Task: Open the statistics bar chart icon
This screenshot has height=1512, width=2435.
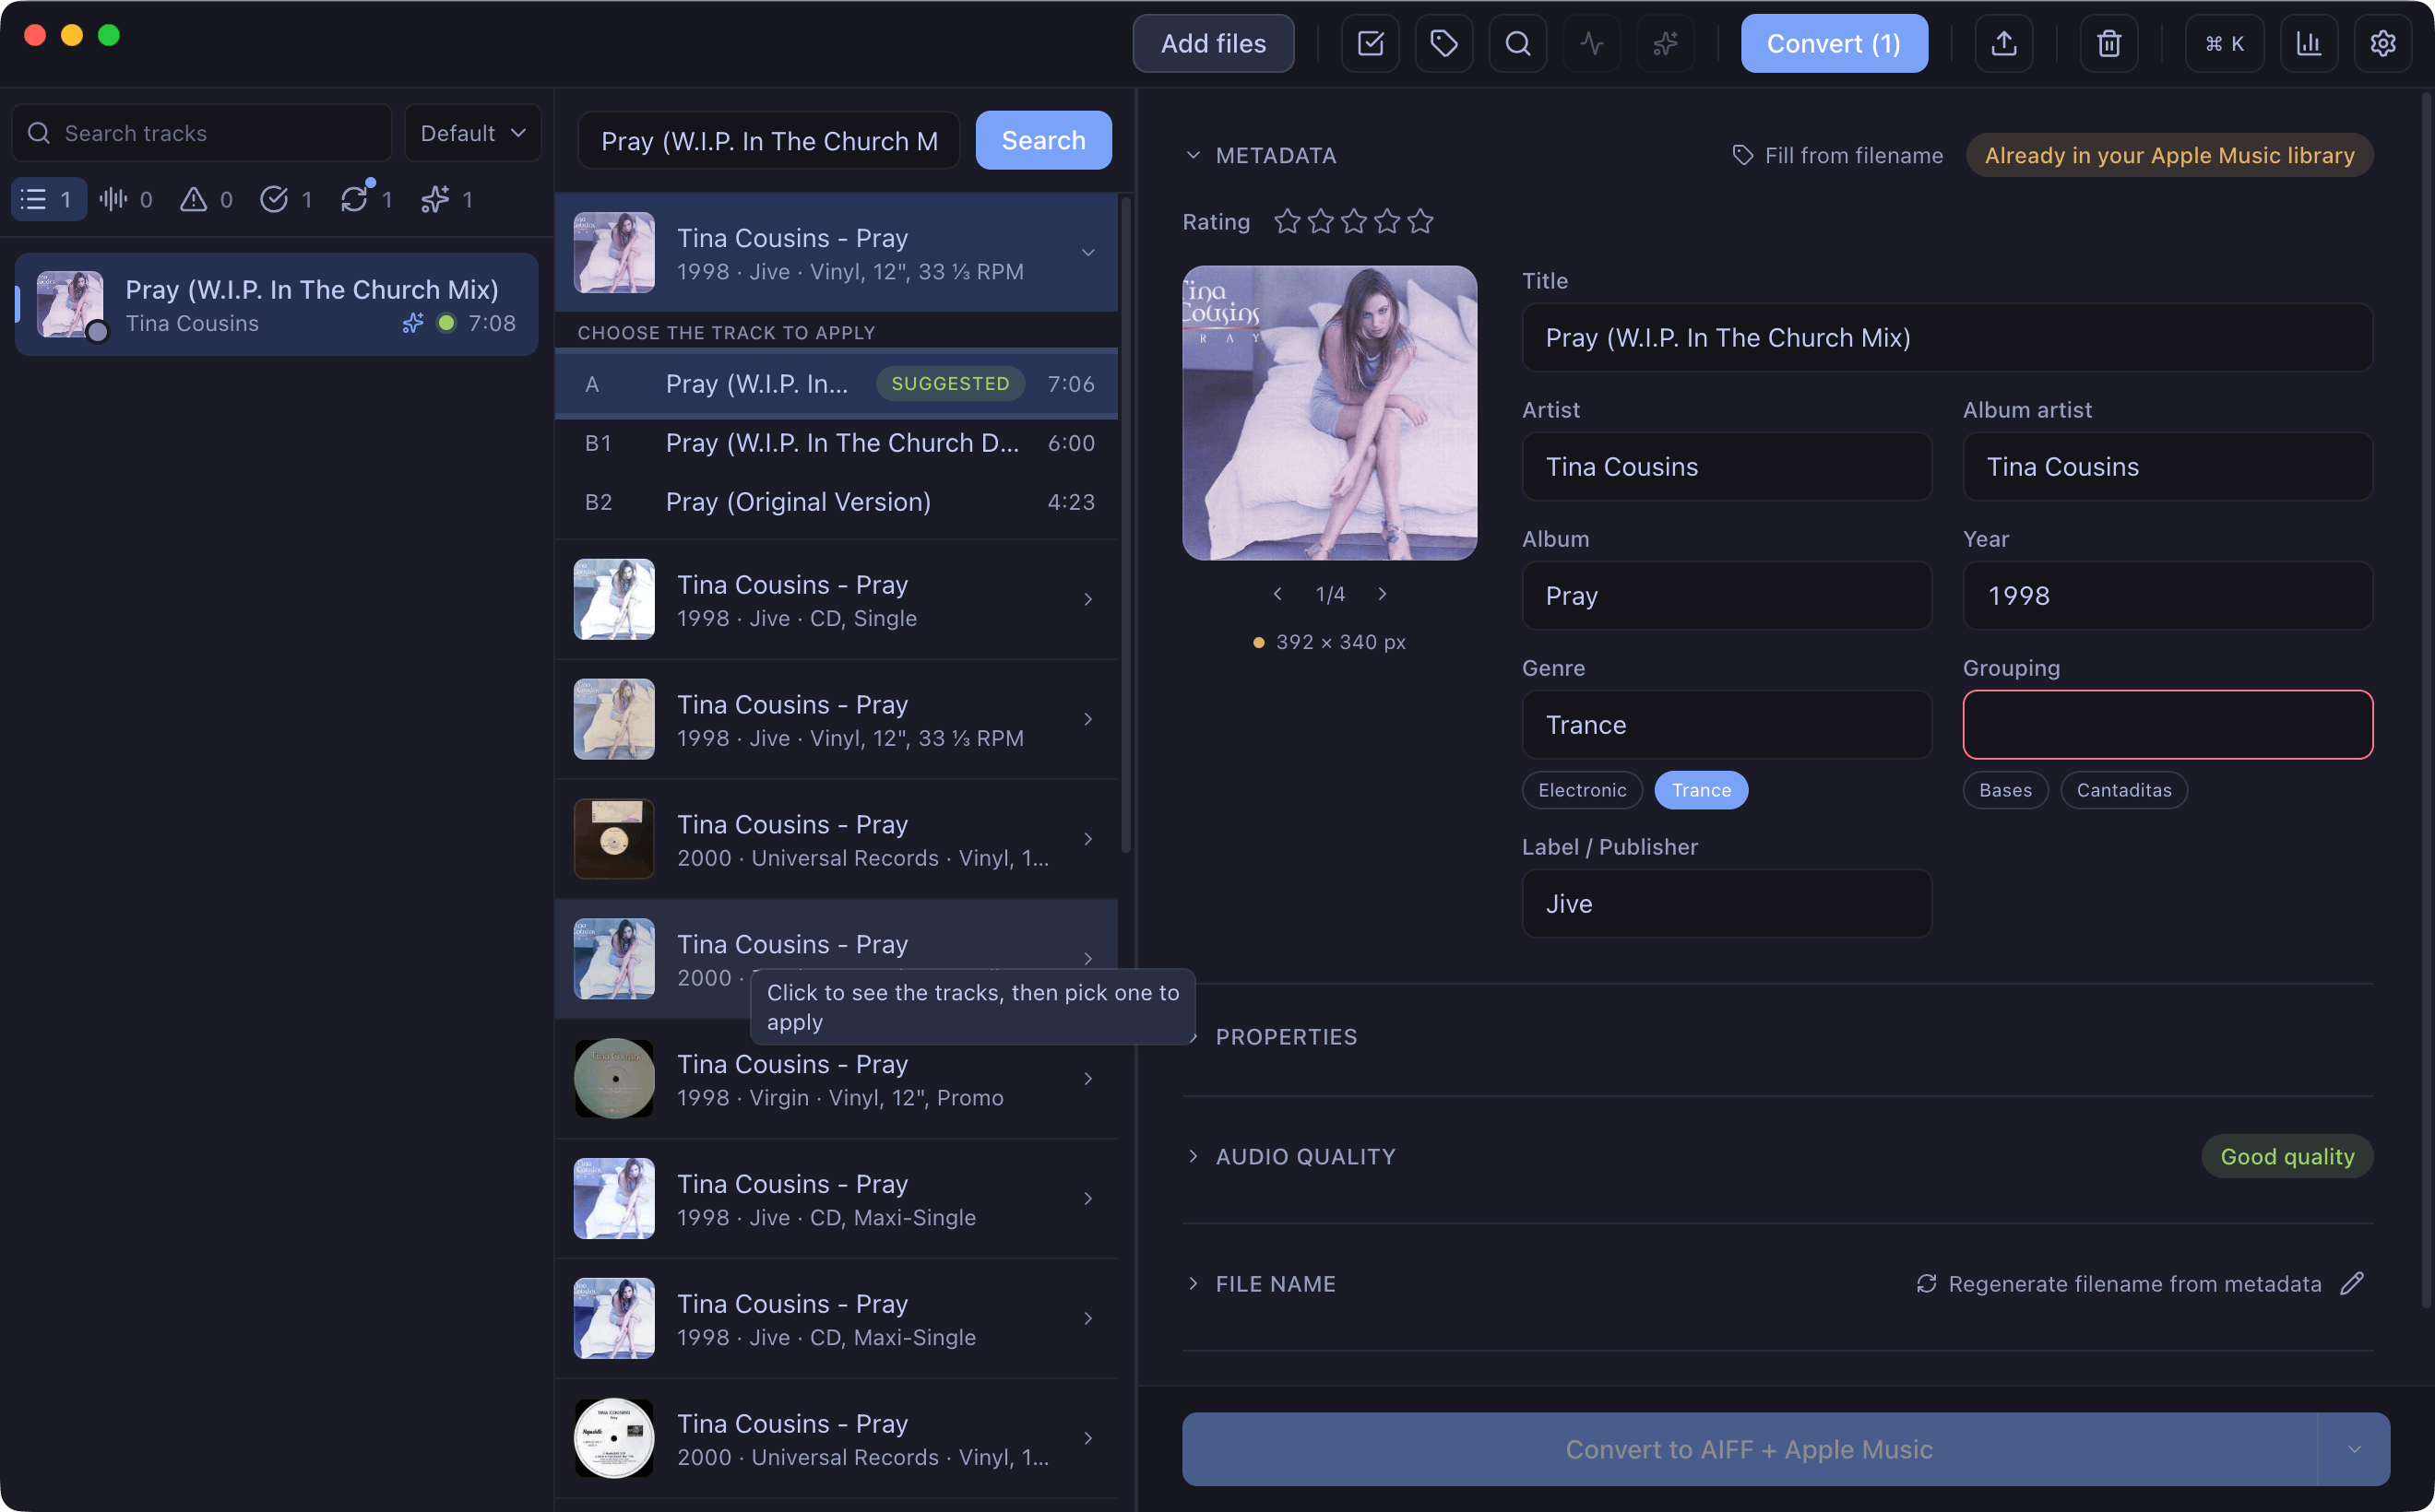Action: [2309, 43]
